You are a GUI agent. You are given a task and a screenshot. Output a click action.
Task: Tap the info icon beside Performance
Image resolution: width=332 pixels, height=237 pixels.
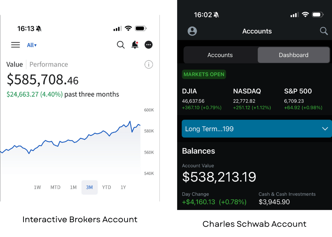149,64
